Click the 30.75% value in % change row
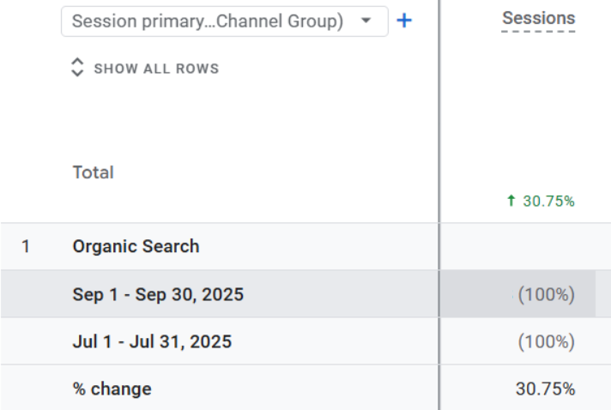Image resolution: width=611 pixels, height=410 pixels. (x=545, y=389)
